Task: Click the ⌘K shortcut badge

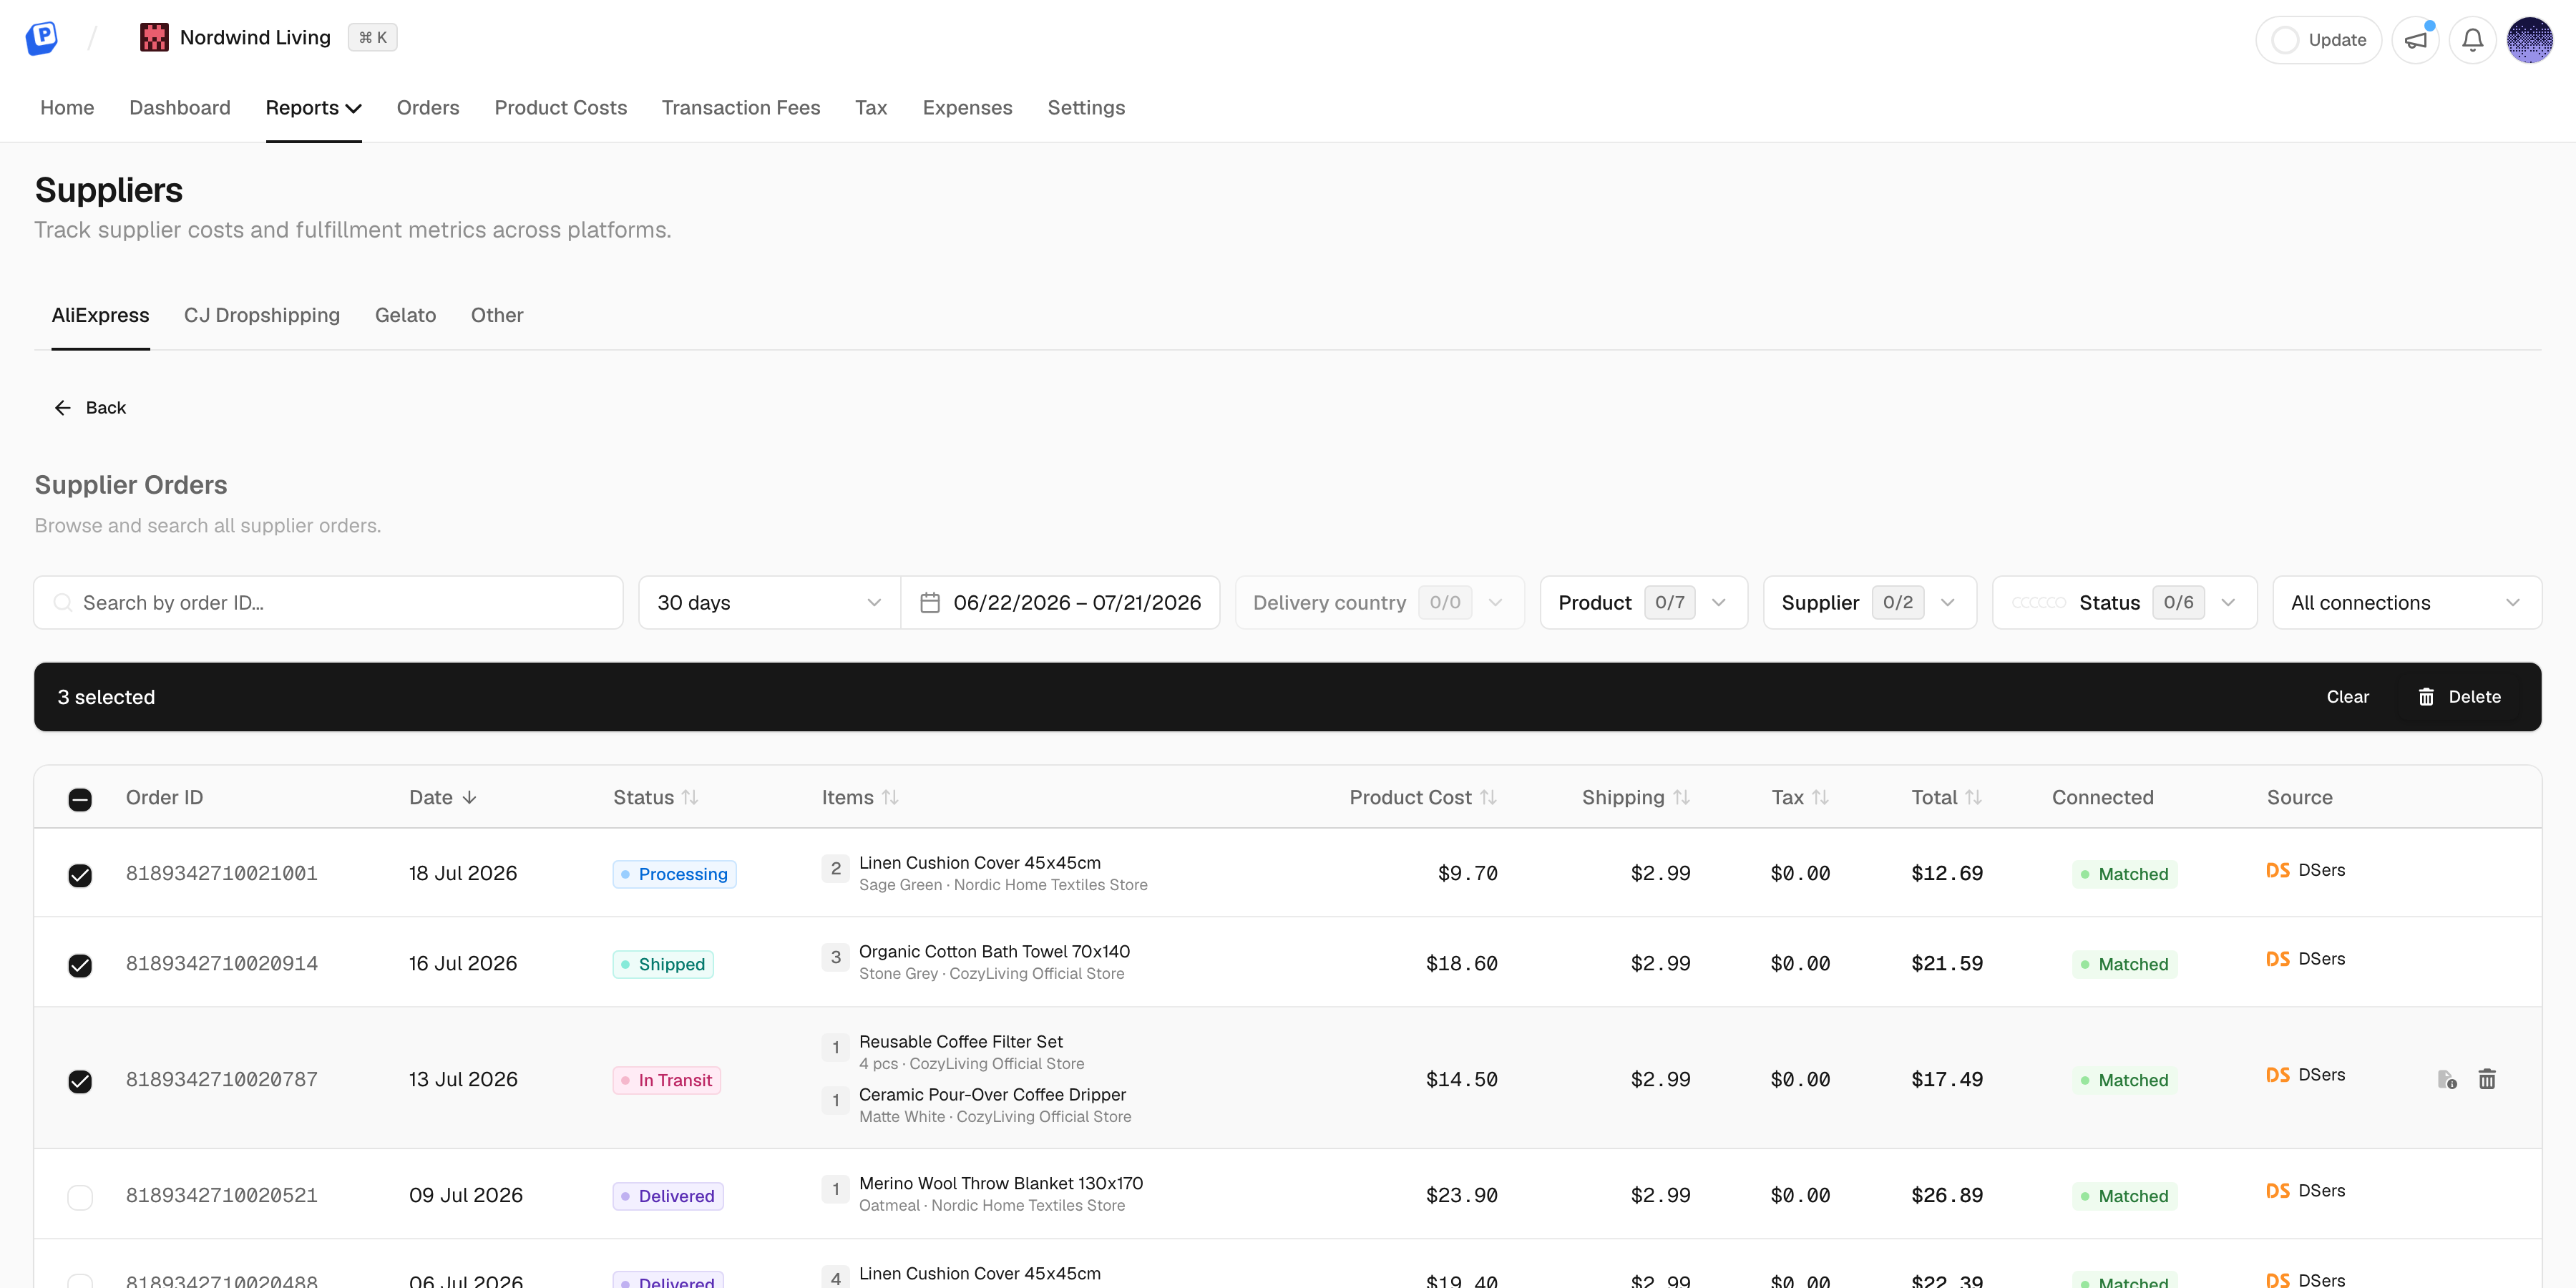Action: 373,38
